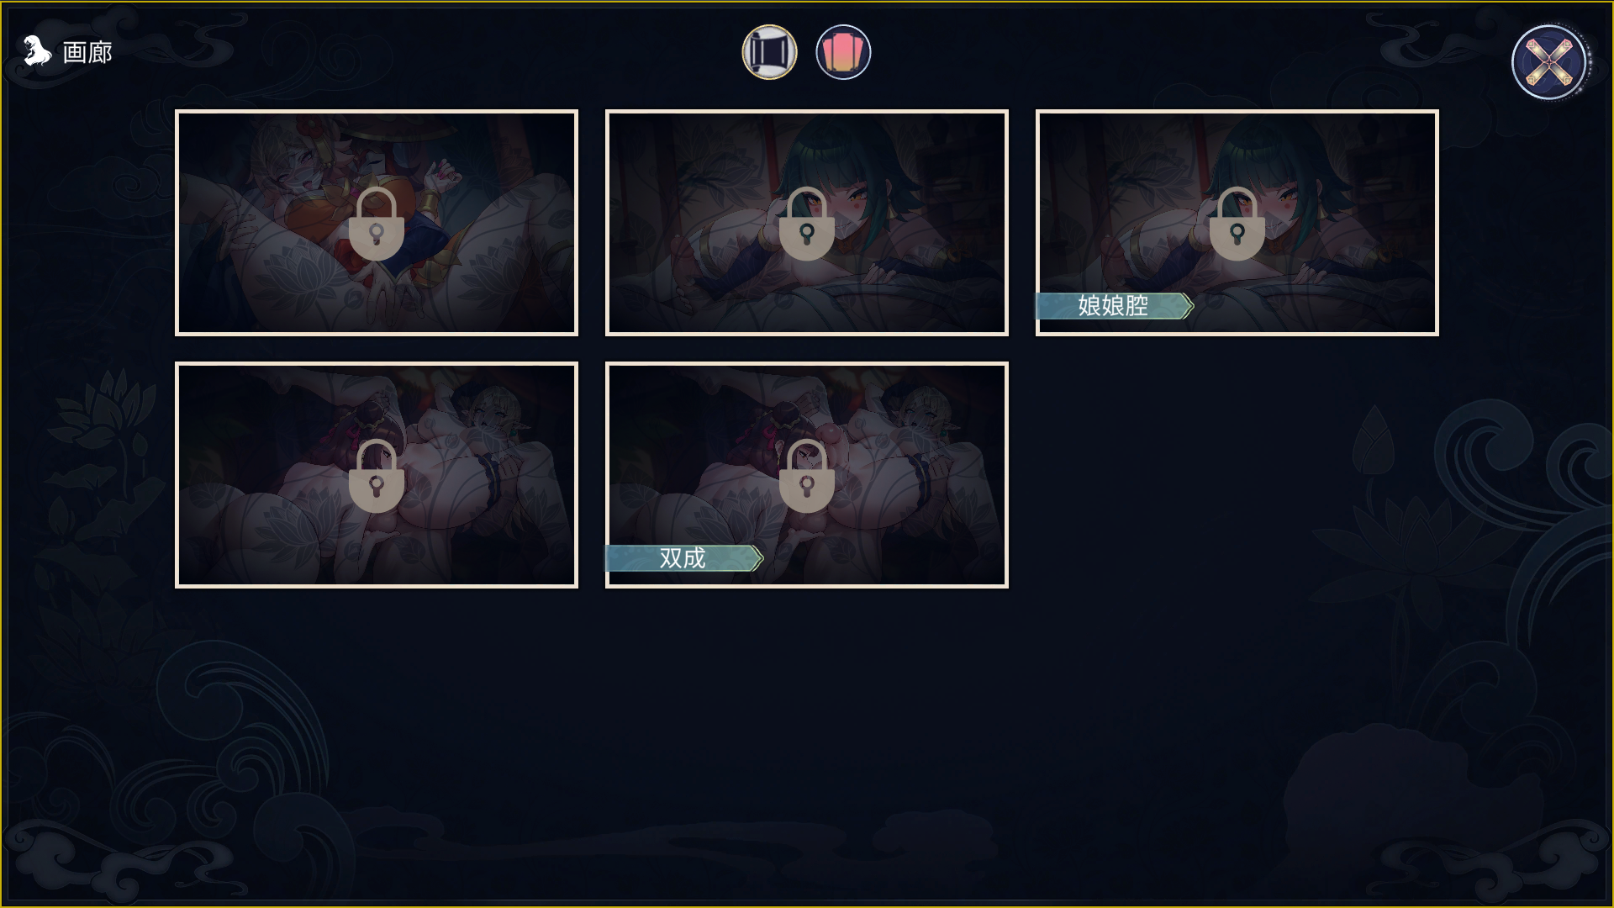The height and width of the screenshot is (908, 1614).
Task: Open the second locked thumbnail in the top row
Action: (x=807, y=223)
